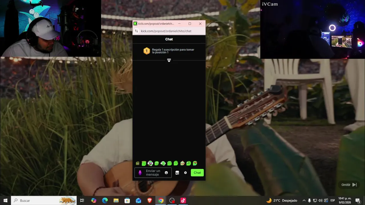Click the iVCam camera preview

pyautogui.click(x=313, y=29)
